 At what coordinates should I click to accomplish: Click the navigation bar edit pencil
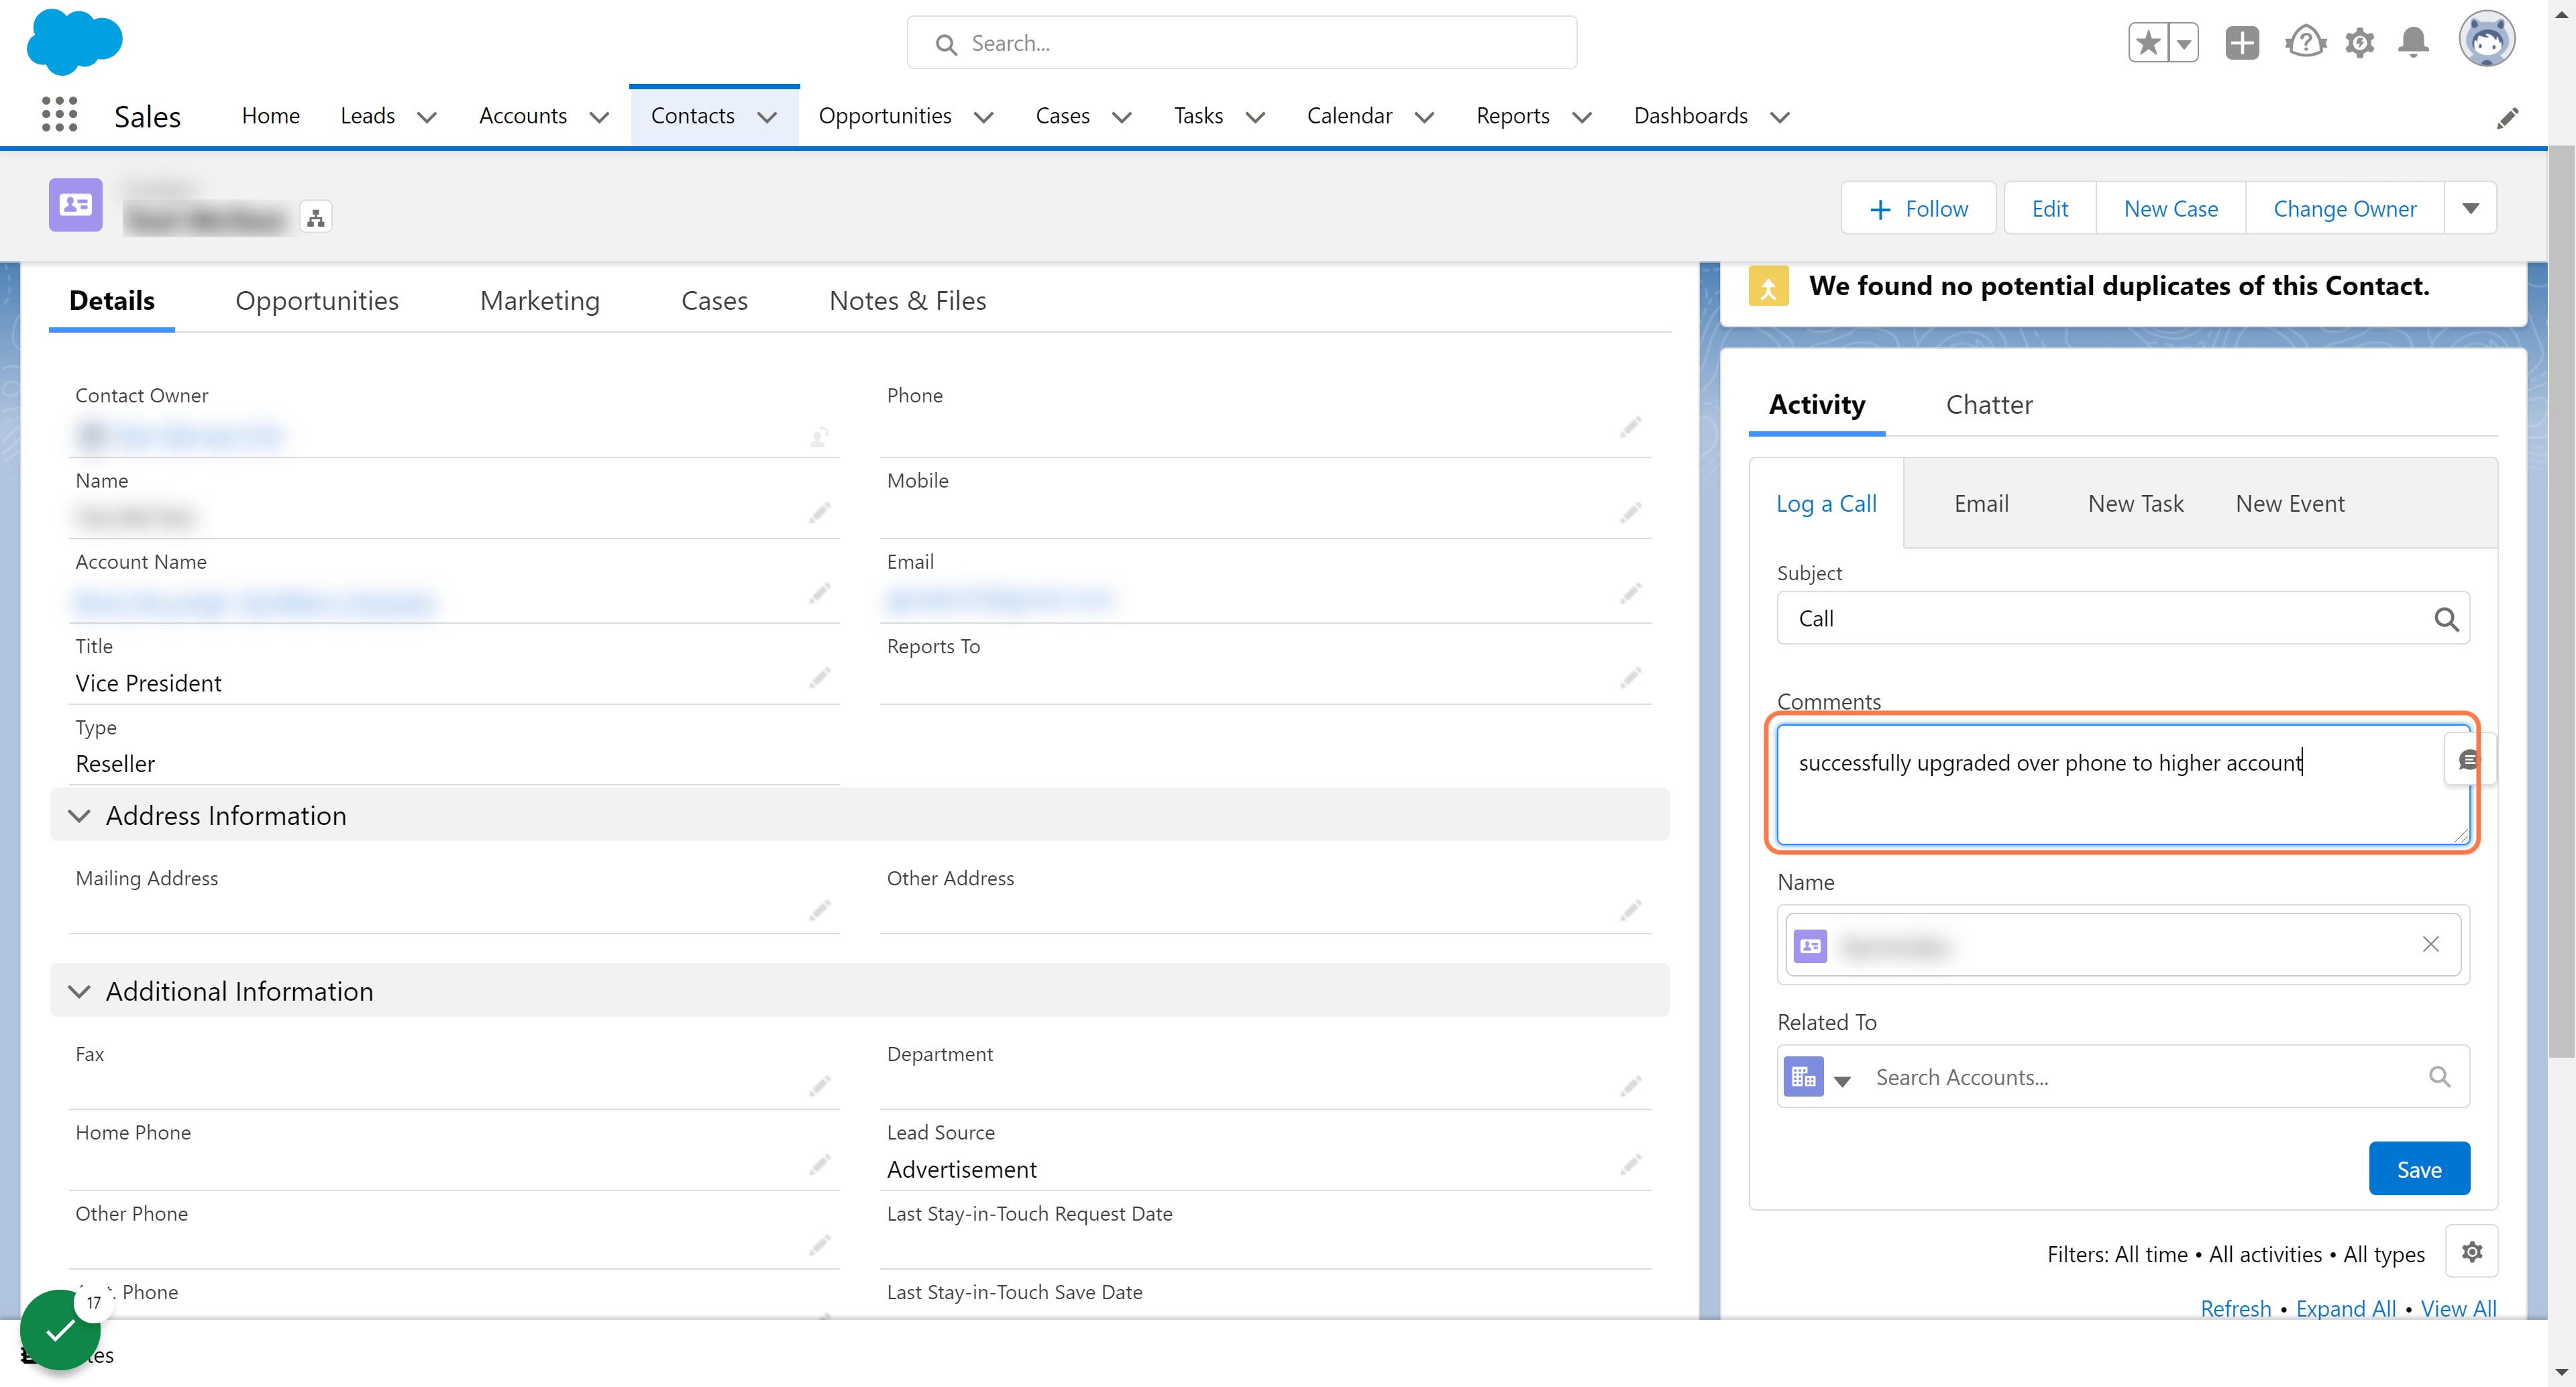coord(2507,118)
